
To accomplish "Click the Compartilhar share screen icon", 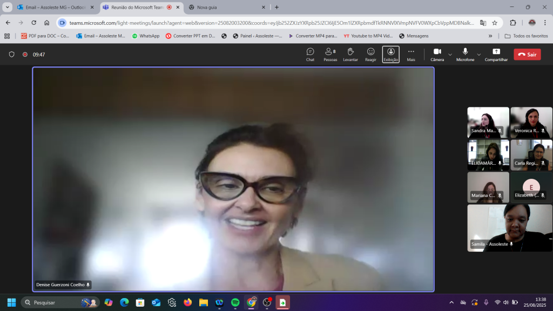I will pos(496,54).
